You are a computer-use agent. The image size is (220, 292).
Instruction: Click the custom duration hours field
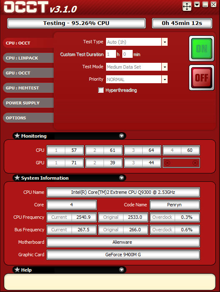pos(111,54)
